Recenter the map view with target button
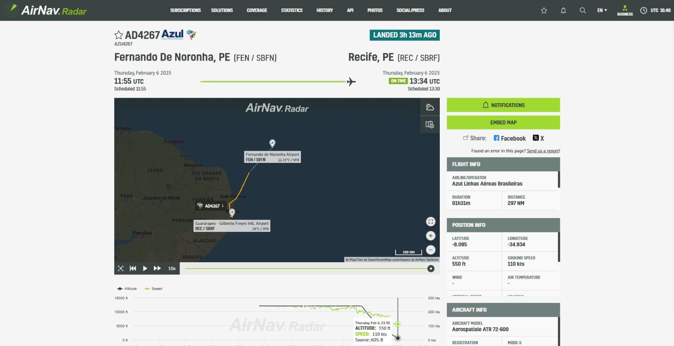Image resolution: width=674 pixels, height=346 pixels. [431, 222]
